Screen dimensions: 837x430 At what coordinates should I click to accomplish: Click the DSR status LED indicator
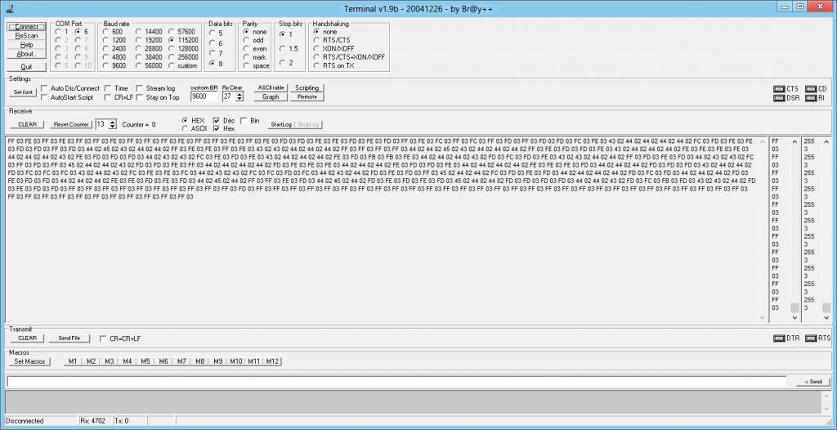pos(779,98)
